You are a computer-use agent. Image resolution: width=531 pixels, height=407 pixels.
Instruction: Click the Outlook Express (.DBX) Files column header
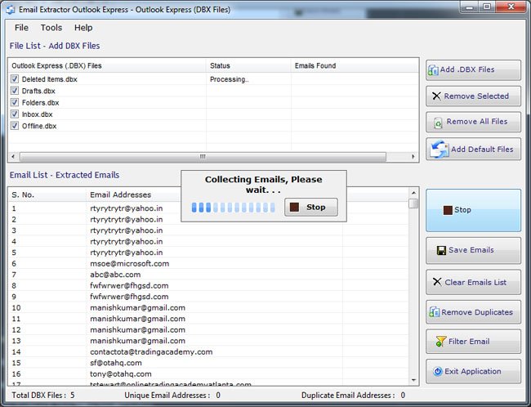click(107, 65)
